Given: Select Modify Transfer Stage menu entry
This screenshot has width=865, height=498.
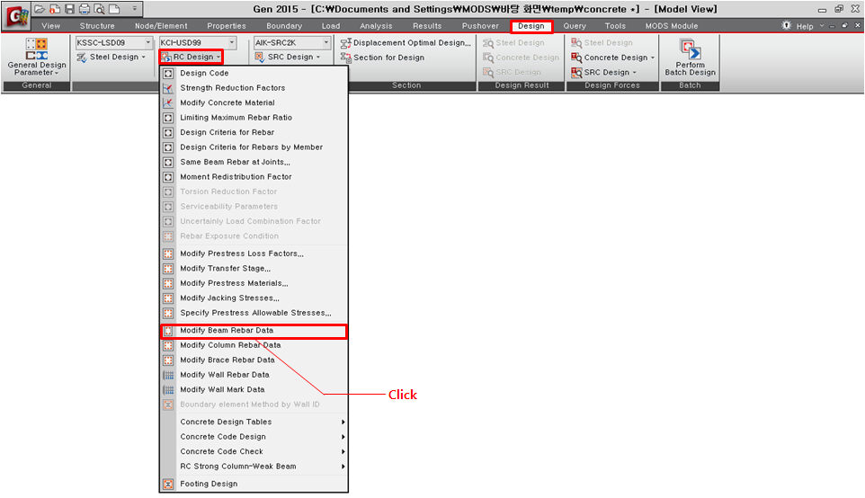Looking at the screenshot, I should coord(254,269).
